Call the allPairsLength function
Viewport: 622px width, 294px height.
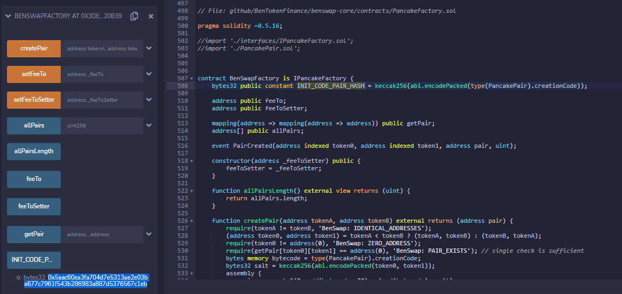click(34, 152)
